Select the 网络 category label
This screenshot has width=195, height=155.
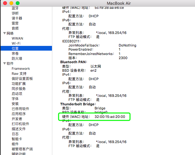coord(10,33)
